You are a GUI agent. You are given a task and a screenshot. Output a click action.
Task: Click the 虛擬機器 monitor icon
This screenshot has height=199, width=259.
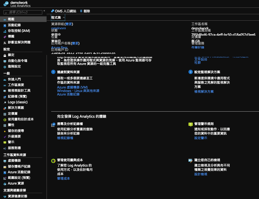coord(5,161)
